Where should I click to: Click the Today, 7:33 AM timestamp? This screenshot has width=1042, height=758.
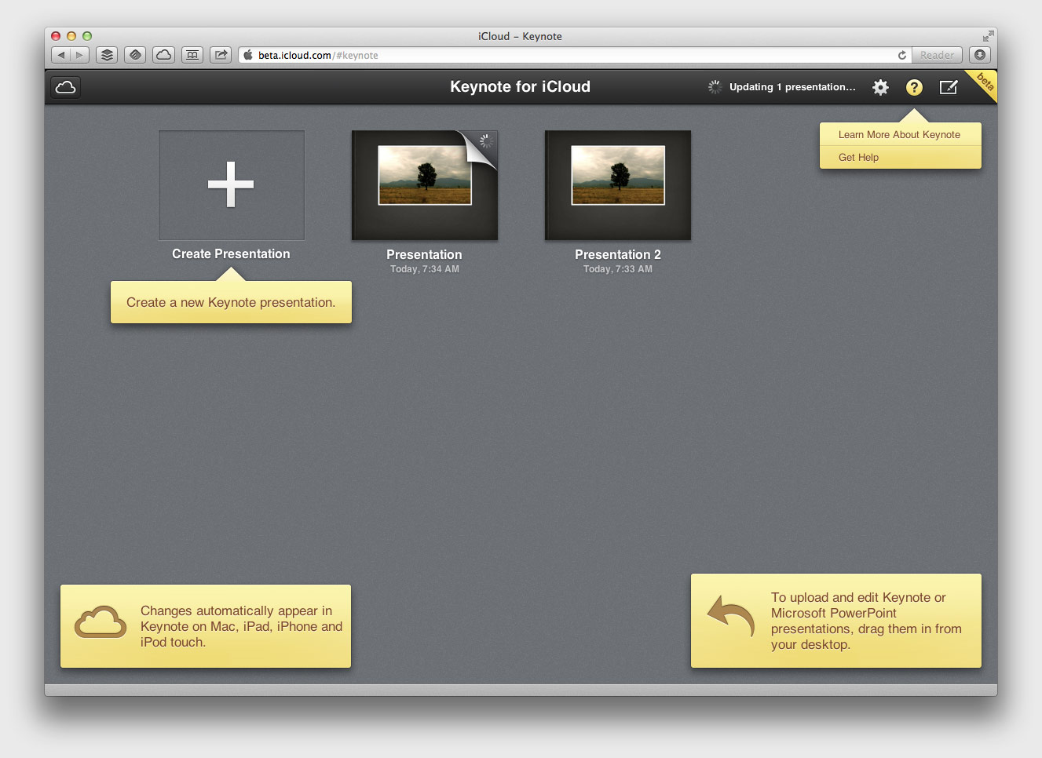pyautogui.click(x=618, y=269)
